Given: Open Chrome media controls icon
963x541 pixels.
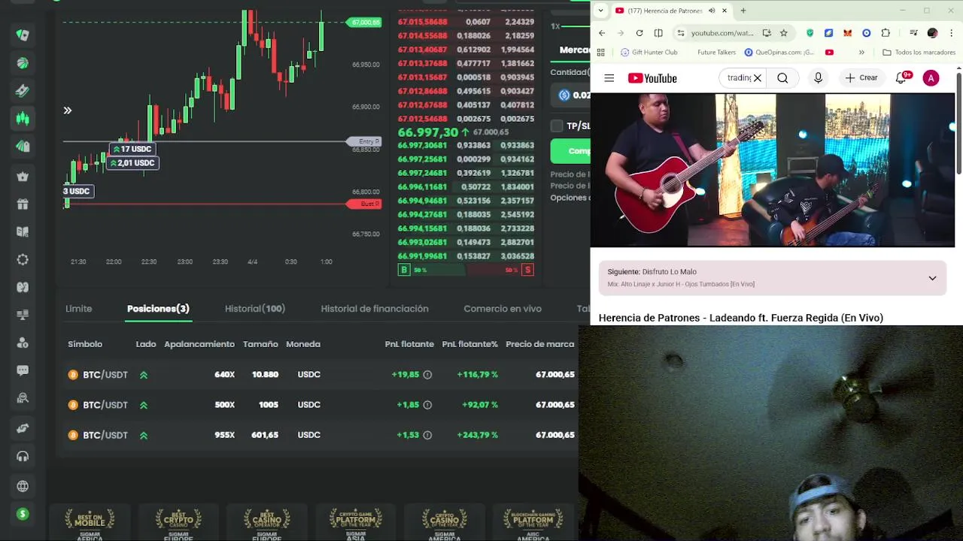Looking at the screenshot, I should pyautogui.click(x=913, y=33).
